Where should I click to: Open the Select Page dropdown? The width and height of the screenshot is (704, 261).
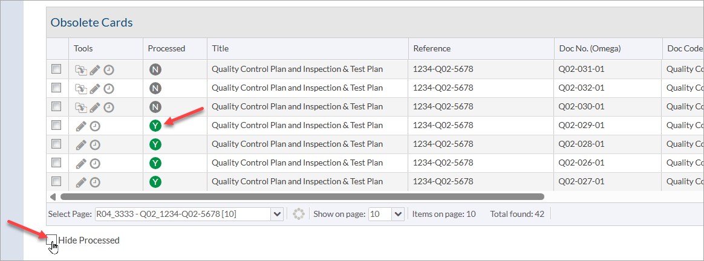point(277,214)
